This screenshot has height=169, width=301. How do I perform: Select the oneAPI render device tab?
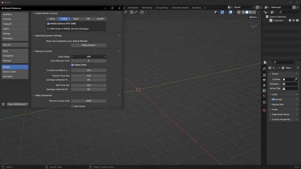tap(100, 19)
